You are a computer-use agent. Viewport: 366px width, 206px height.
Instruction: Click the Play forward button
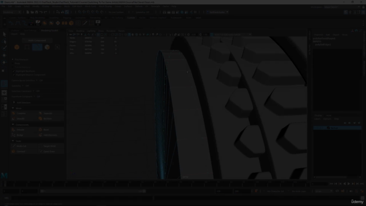pos(349,184)
